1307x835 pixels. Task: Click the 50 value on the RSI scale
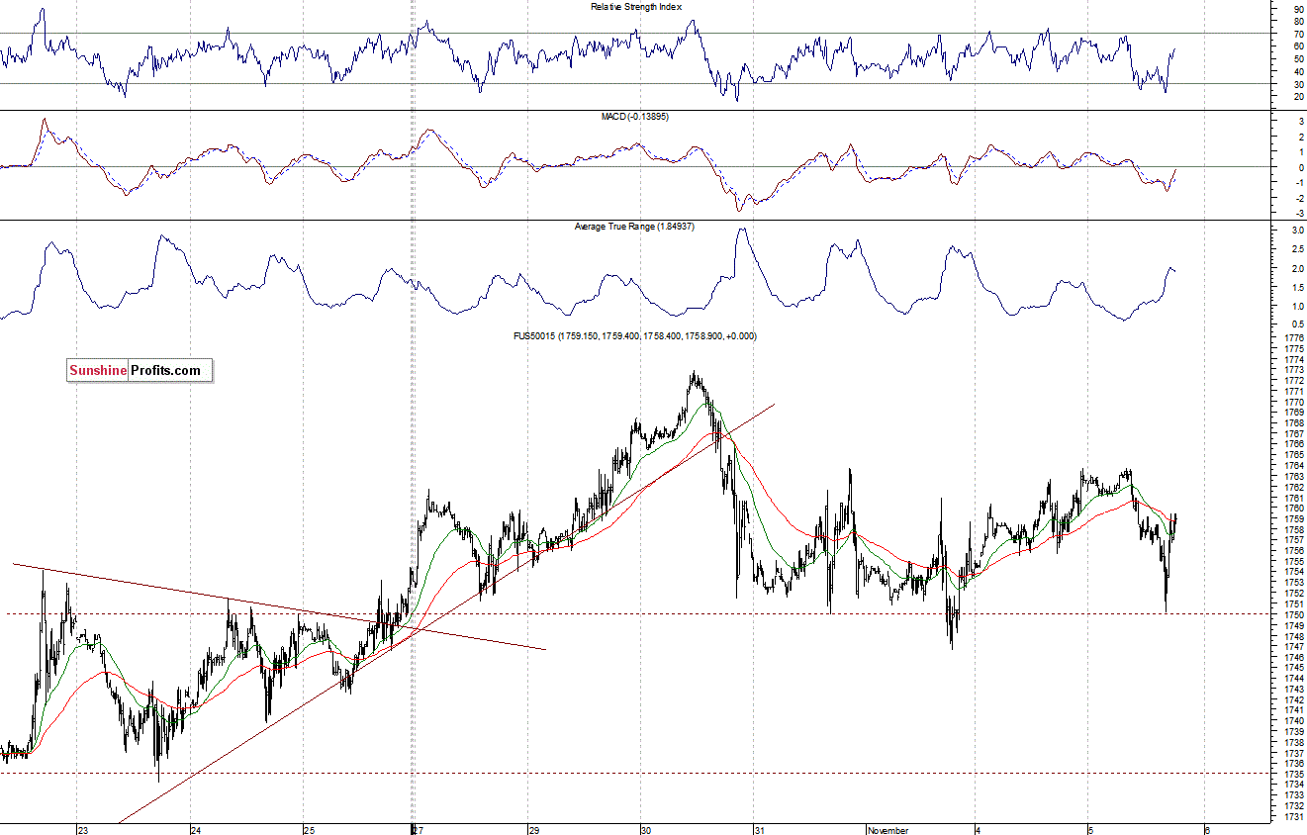(1297, 59)
